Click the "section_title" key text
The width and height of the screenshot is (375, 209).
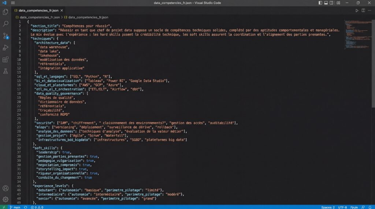pyautogui.click(x=45, y=26)
